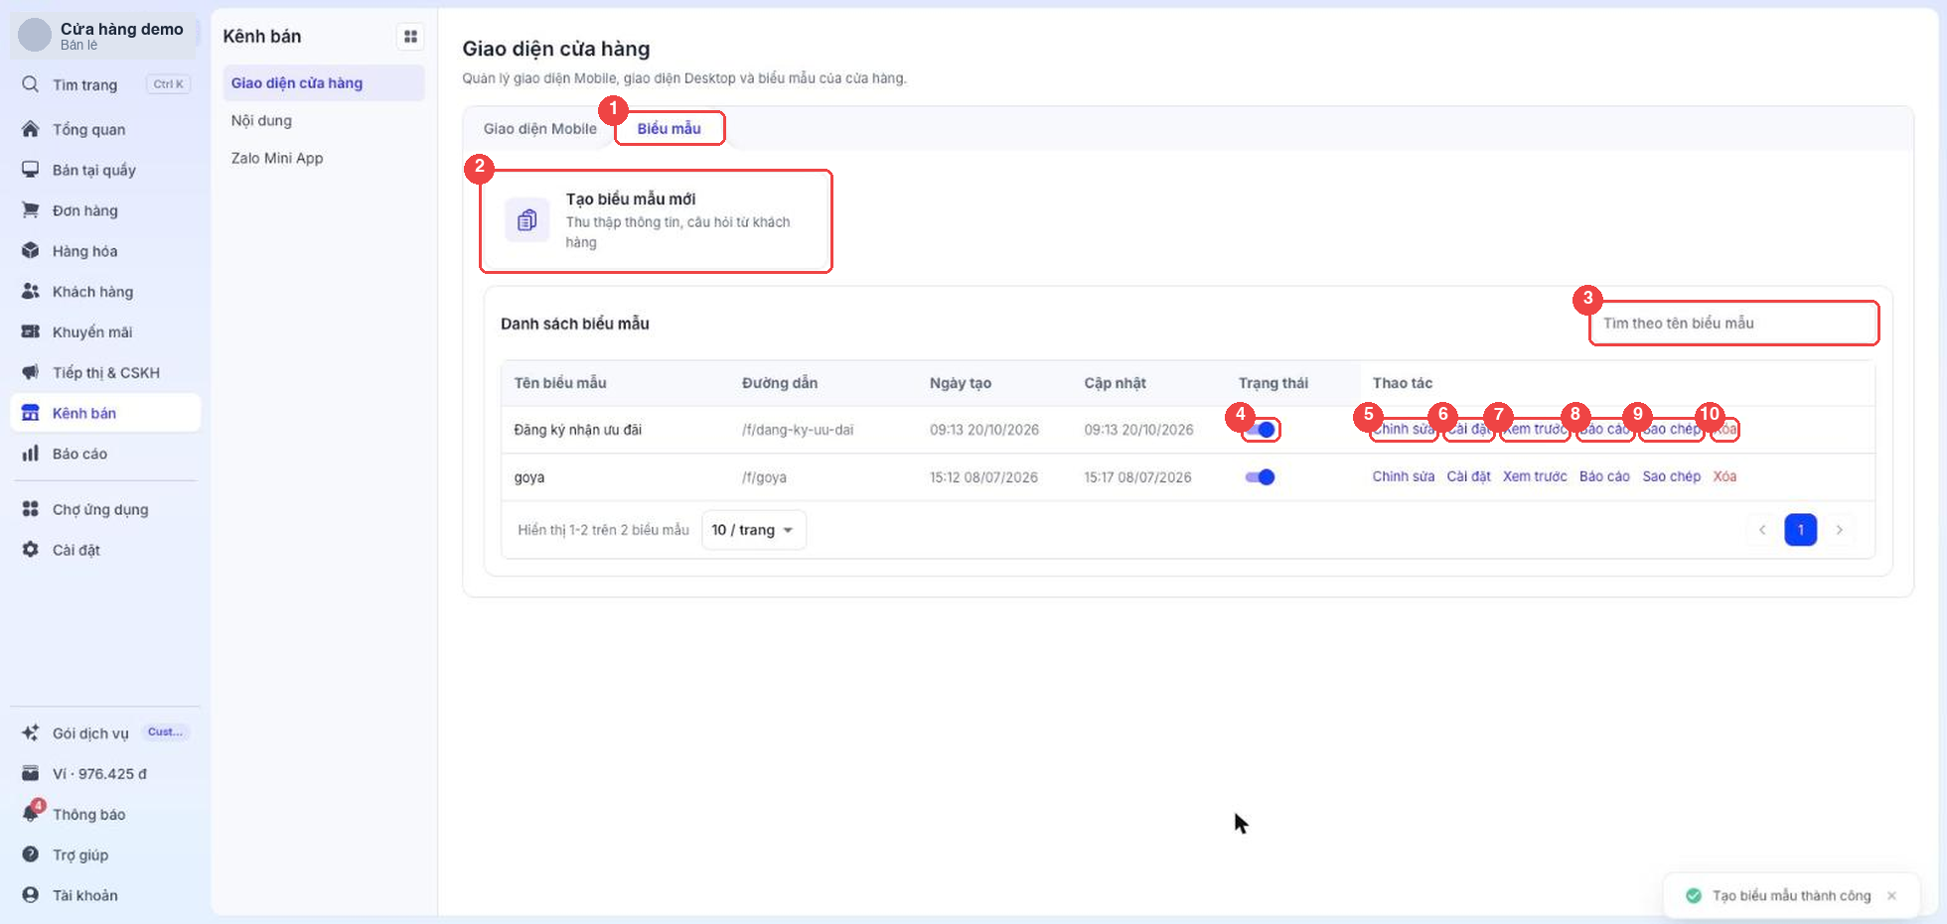Click the Trợ giúp question mark icon
Image resolution: width=1947 pixels, height=924 pixels.
click(x=31, y=855)
